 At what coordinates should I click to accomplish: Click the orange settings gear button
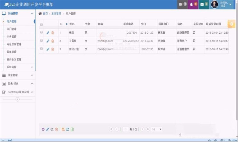click(232, 24)
